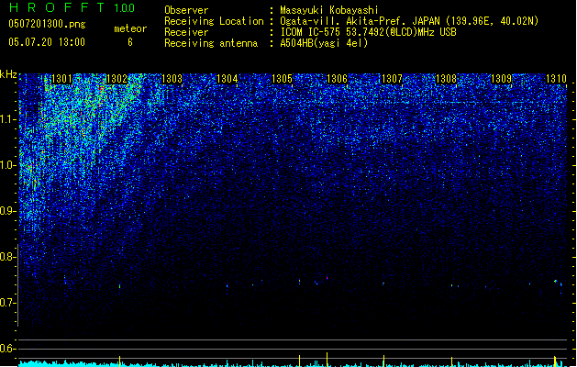Image resolution: width=577 pixels, height=367 pixels.
Task: Click the 1310 time axis marker
Action: (x=556, y=79)
